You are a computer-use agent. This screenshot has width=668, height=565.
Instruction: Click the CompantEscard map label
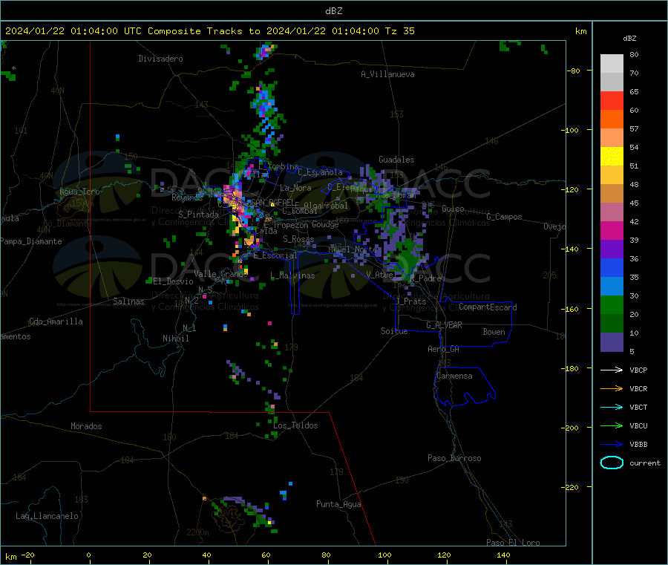click(x=488, y=307)
